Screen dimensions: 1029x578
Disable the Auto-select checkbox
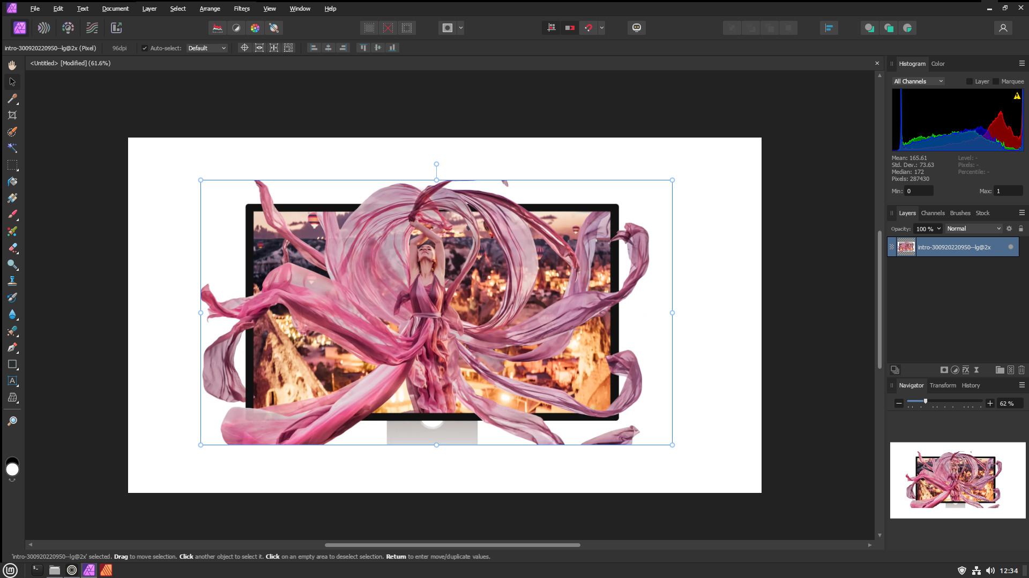click(145, 48)
